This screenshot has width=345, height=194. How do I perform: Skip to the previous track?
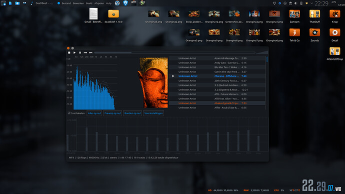(85, 52)
